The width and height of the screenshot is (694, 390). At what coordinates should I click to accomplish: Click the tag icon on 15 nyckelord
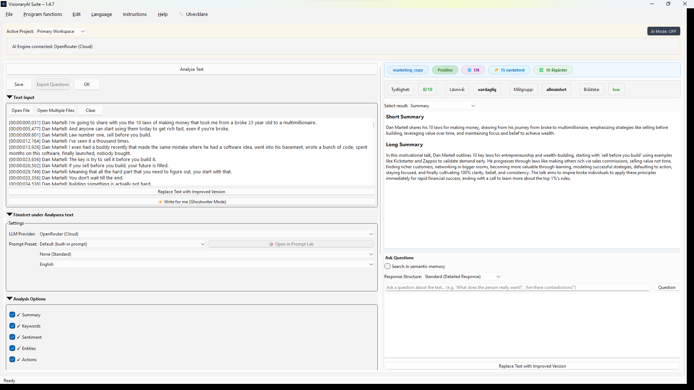[x=496, y=70]
